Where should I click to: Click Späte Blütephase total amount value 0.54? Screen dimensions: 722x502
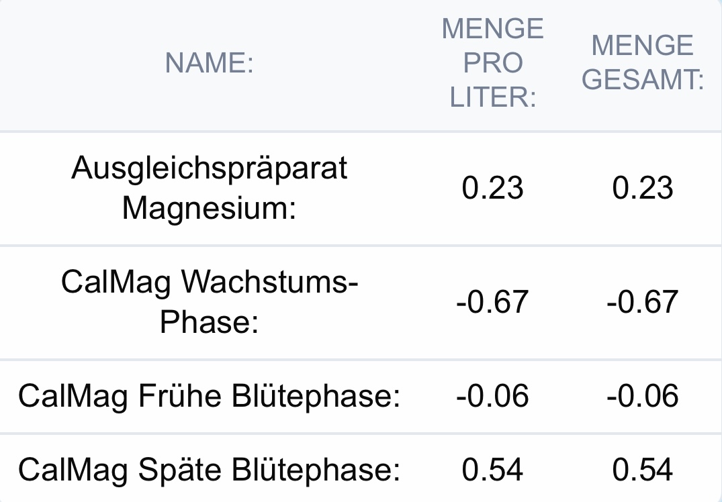point(642,470)
